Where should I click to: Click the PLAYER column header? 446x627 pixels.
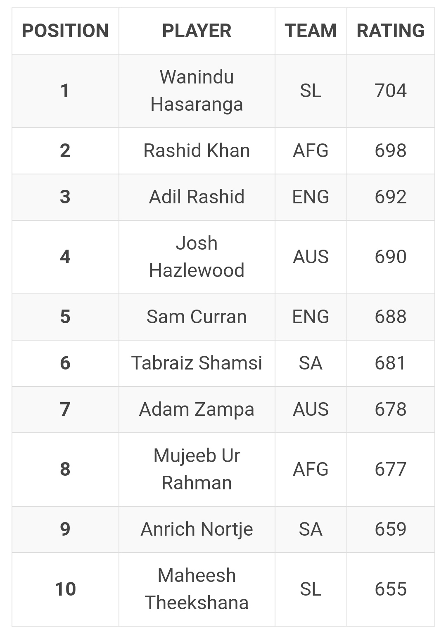[197, 31]
